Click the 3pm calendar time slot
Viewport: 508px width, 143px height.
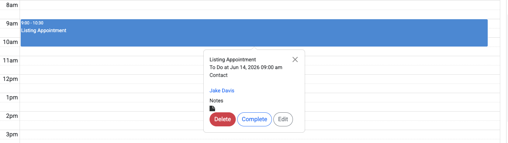pos(111,136)
